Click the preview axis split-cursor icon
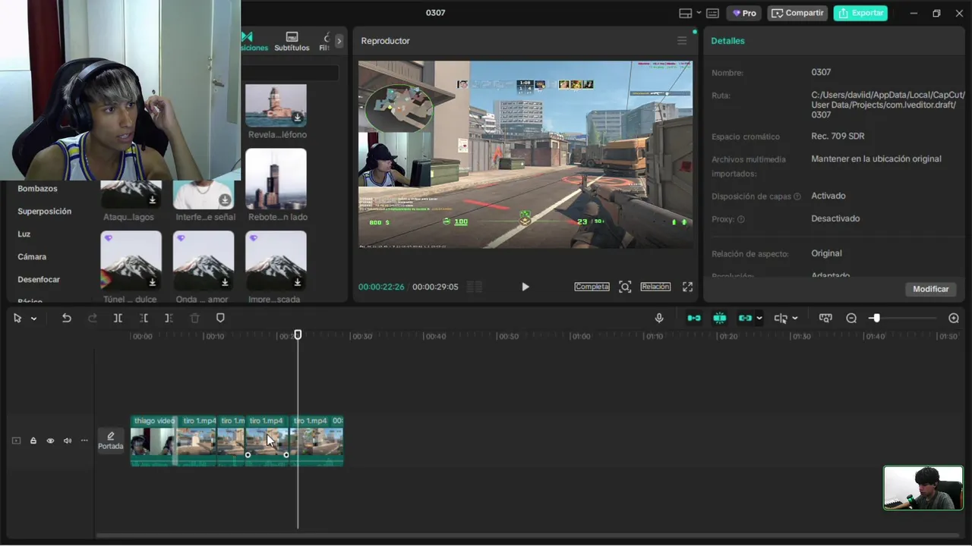This screenshot has width=972, height=546. coord(781,318)
